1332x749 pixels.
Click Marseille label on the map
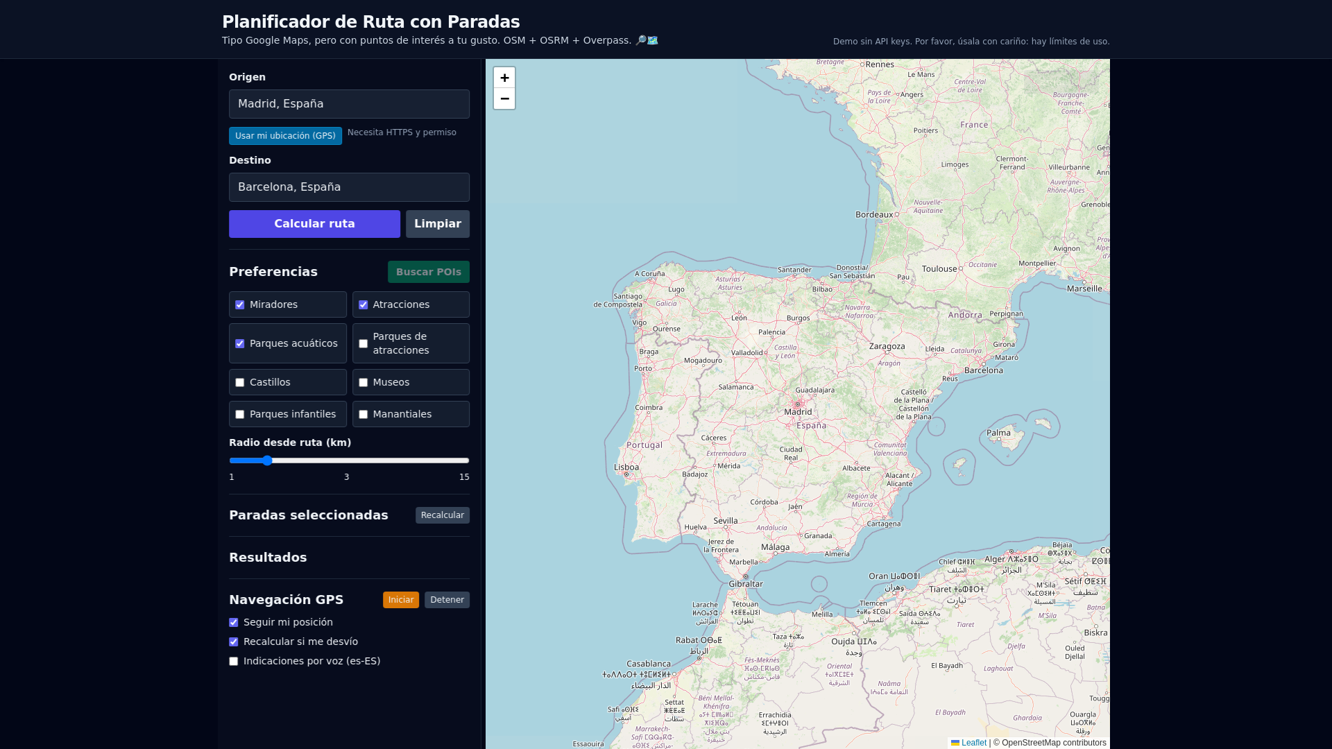pos(1084,289)
